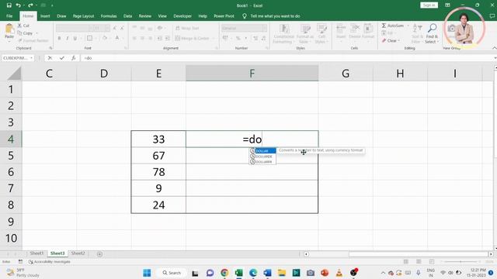Open the Page Layout ribbon tab
This screenshot has height=279, width=497.
click(x=83, y=15)
